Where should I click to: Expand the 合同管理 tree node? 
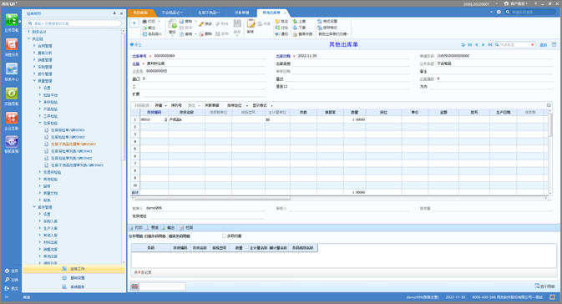coord(34,46)
